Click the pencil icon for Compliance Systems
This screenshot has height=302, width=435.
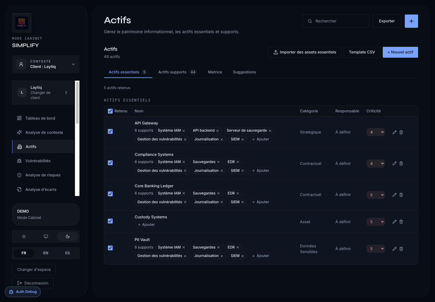coord(395,163)
